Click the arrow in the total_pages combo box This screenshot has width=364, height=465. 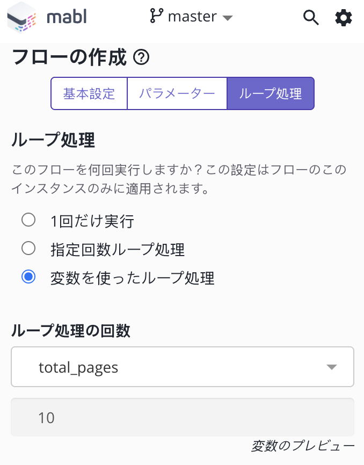click(332, 367)
